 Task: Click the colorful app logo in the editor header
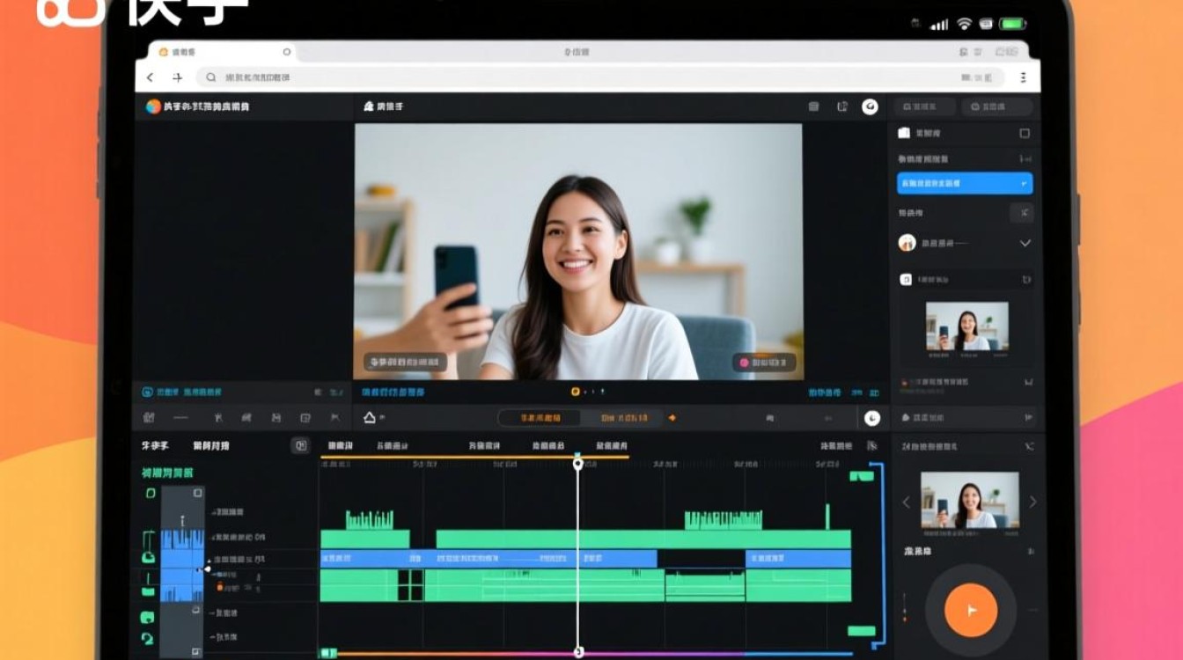pyautogui.click(x=153, y=106)
